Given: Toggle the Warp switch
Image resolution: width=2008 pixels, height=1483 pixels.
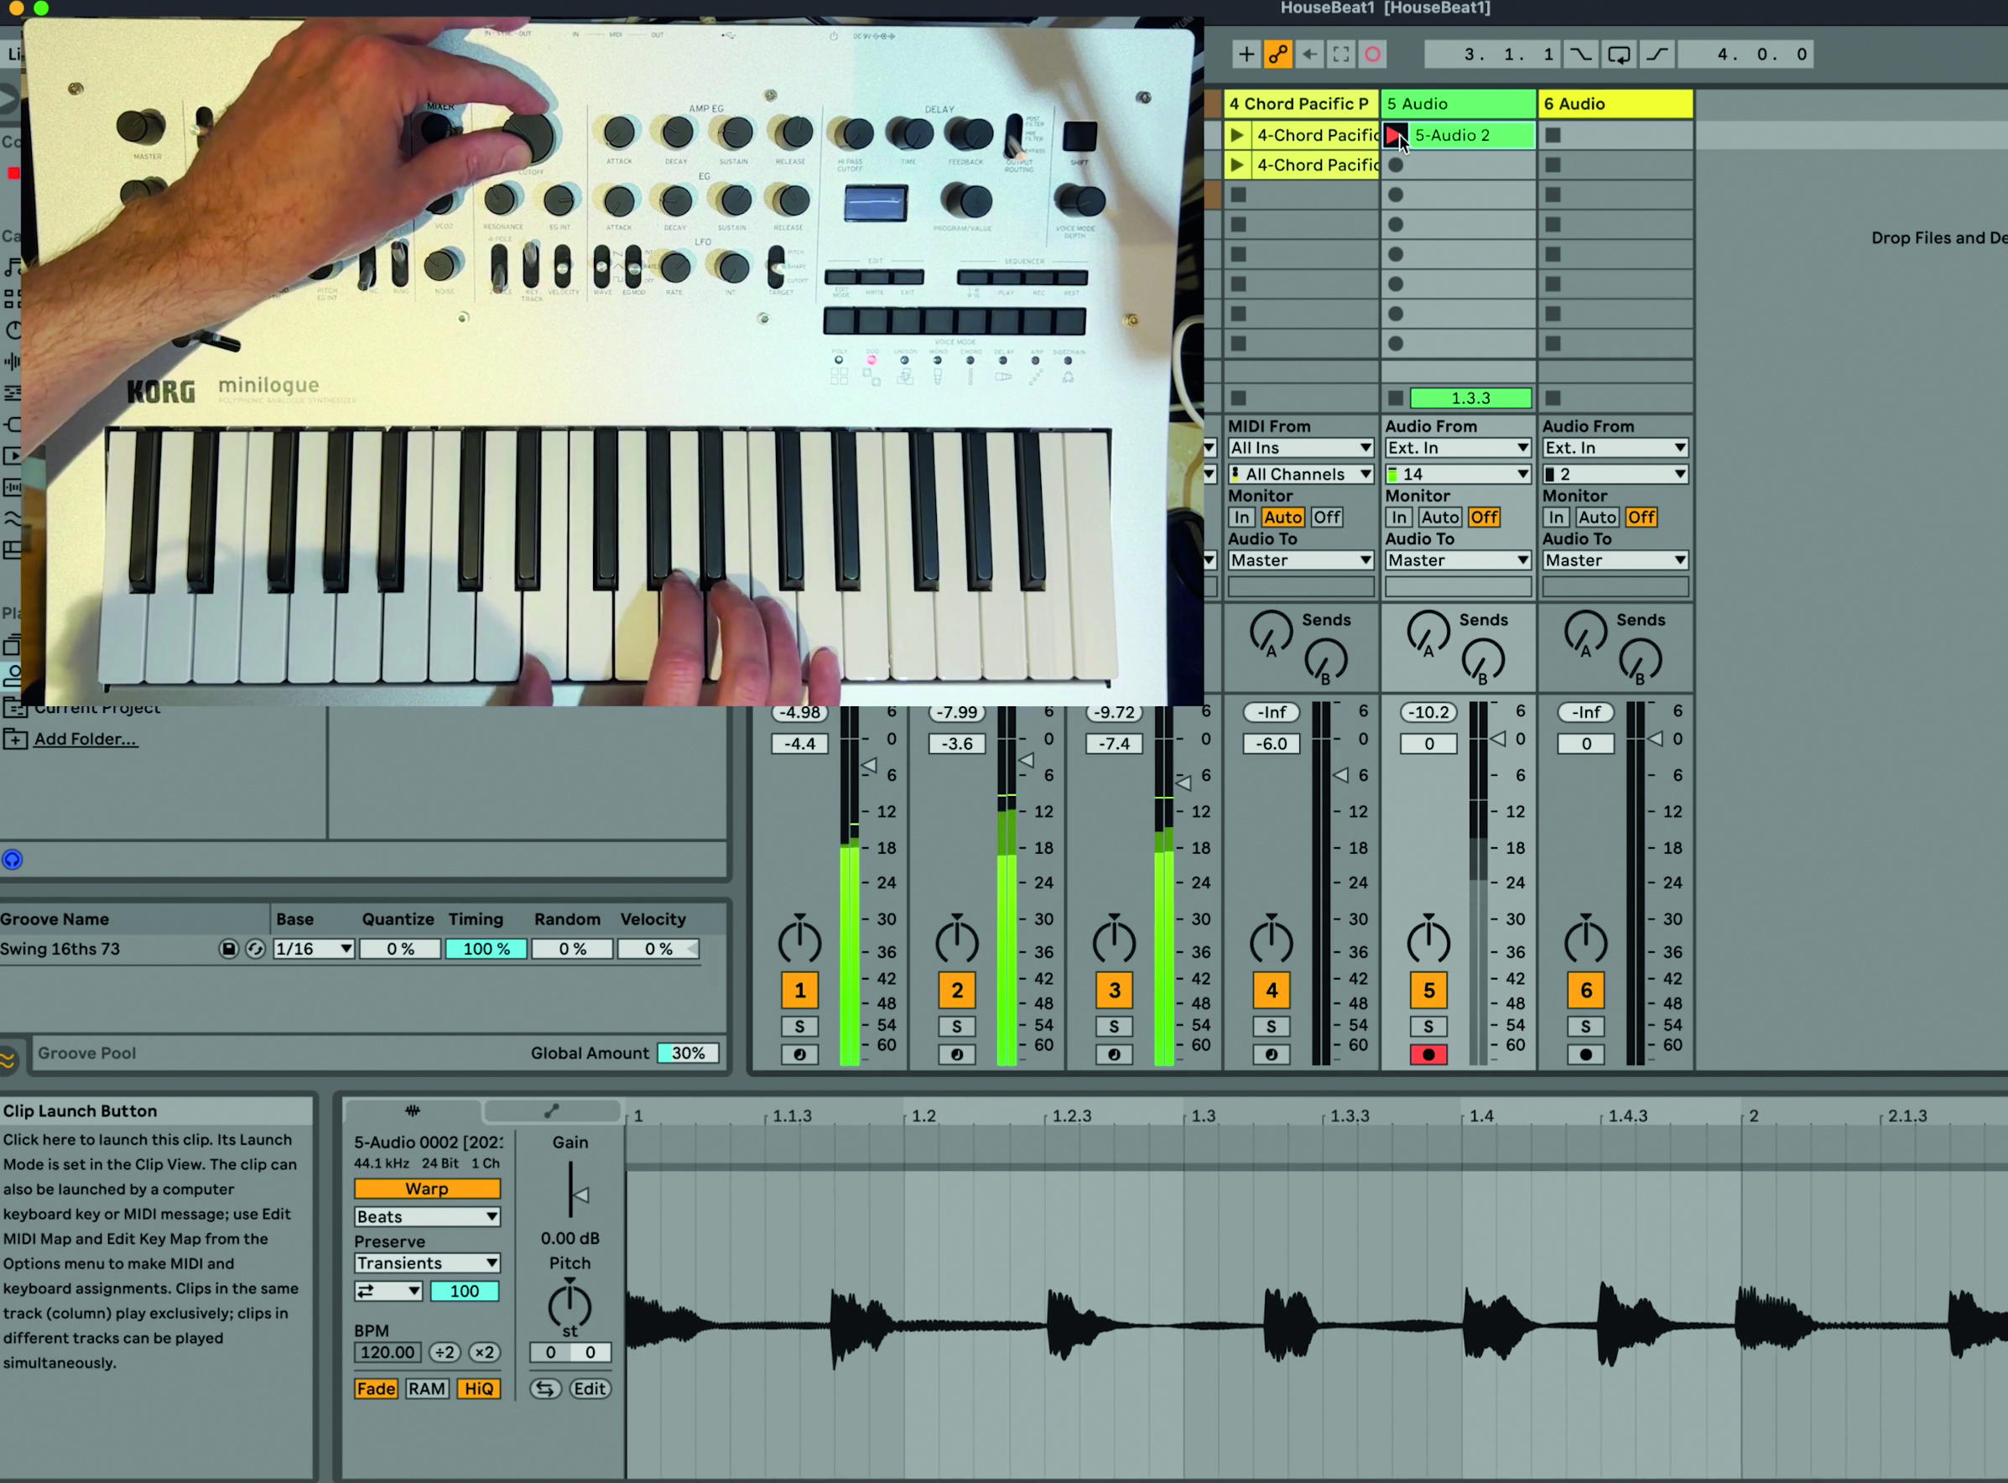Looking at the screenshot, I should click(427, 1189).
